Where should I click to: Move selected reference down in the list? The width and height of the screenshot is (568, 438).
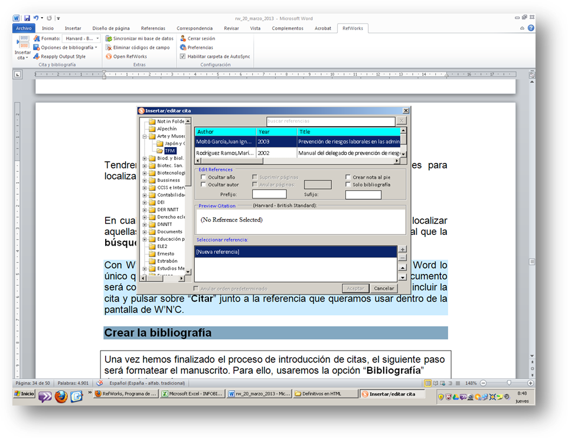(403, 277)
